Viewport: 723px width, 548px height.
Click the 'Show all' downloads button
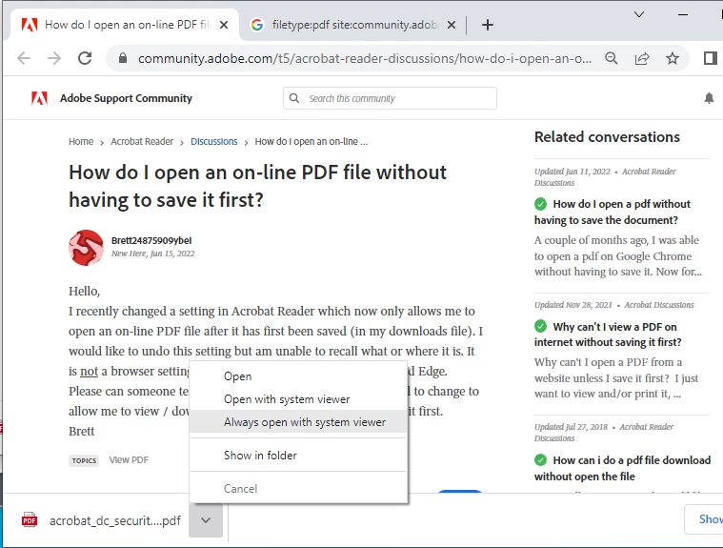[x=704, y=519]
